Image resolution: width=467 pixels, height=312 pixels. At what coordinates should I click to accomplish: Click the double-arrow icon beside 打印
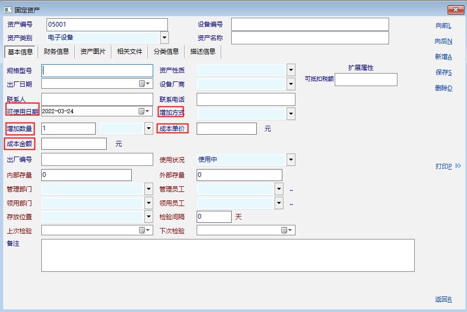458,166
